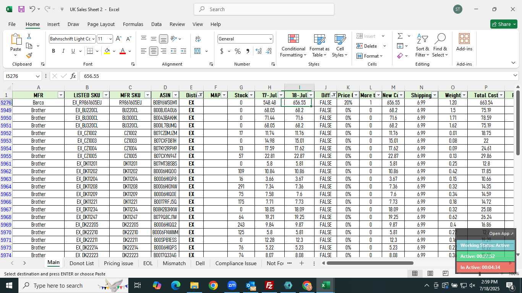Click Increase Decimal icon
The height and width of the screenshot is (293, 522).
tap(259, 51)
